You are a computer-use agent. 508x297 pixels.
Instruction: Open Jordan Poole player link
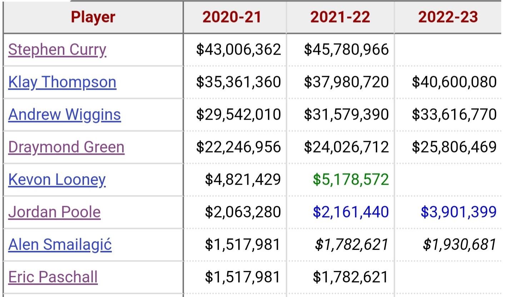pos(54,212)
